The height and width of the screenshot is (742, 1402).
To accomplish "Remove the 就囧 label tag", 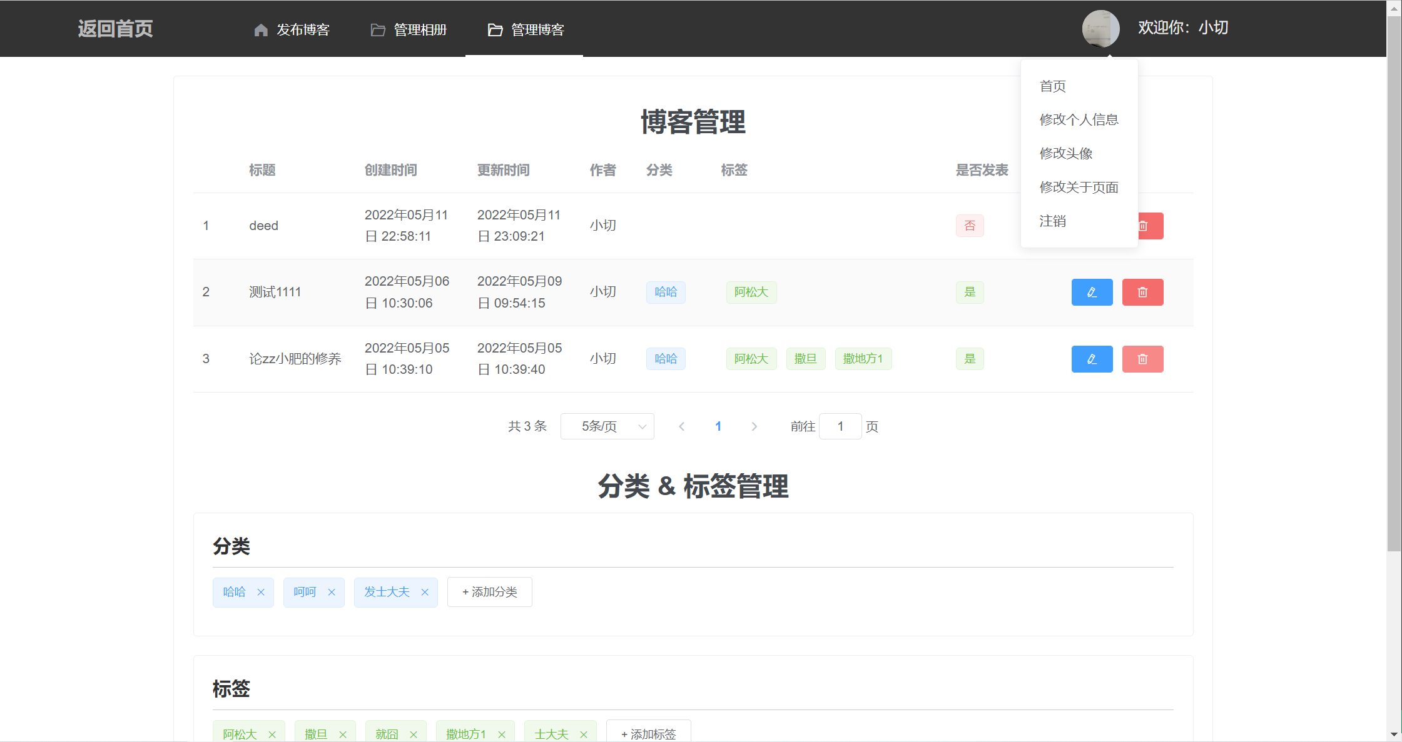I will tap(414, 734).
